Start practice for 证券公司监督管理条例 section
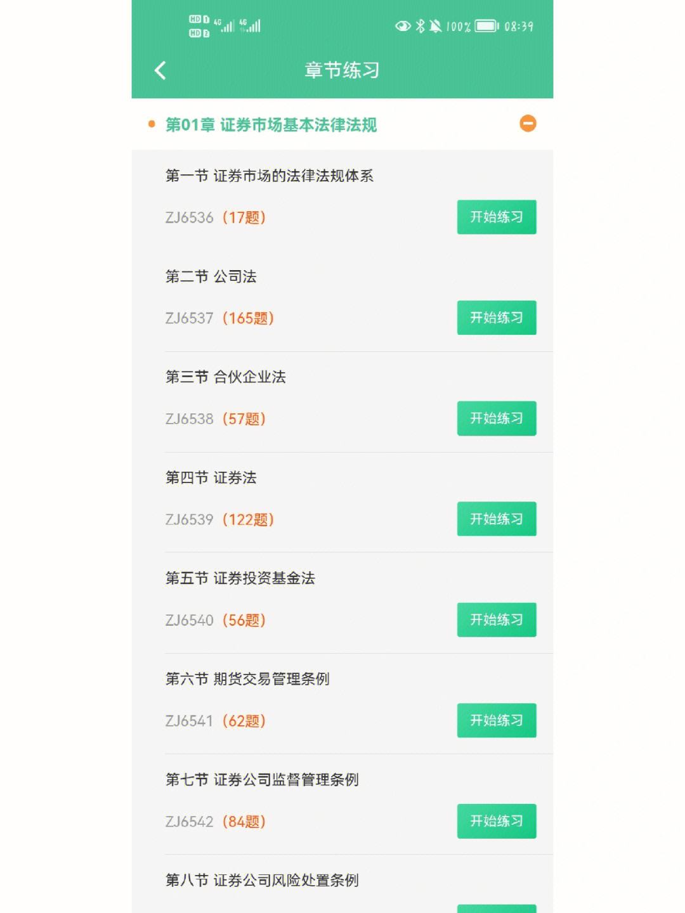 pos(497,821)
